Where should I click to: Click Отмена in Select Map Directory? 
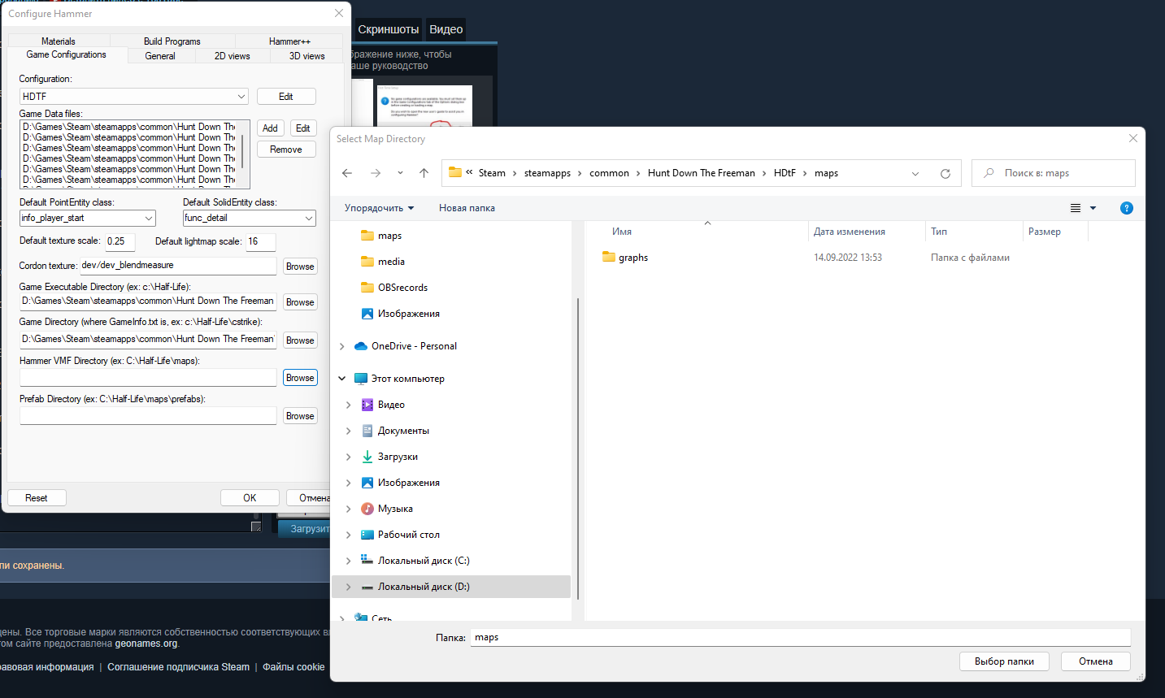click(x=1095, y=661)
